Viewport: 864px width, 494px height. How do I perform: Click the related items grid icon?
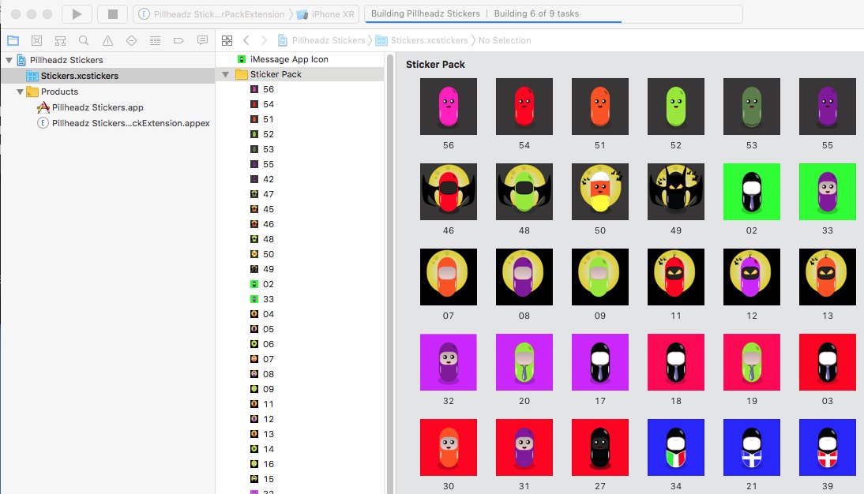tap(227, 40)
